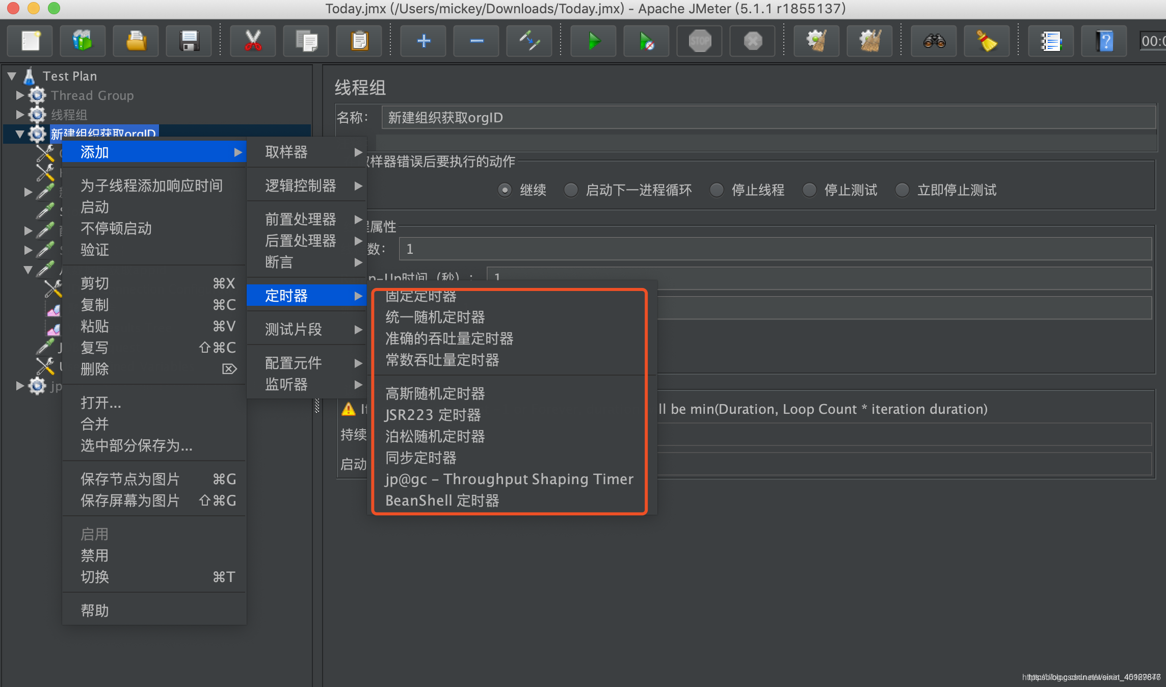Select 启动下一进程循环 radio option
The width and height of the screenshot is (1166, 687).
pyautogui.click(x=571, y=190)
